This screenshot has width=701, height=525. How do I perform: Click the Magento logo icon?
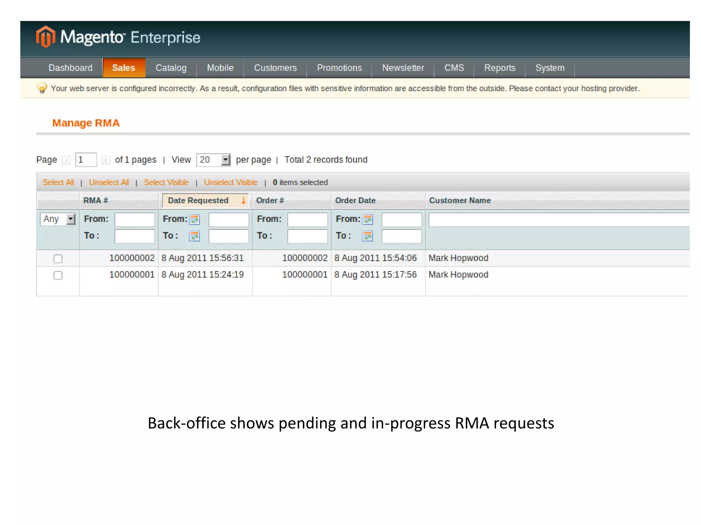pyautogui.click(x=46, y=37)
